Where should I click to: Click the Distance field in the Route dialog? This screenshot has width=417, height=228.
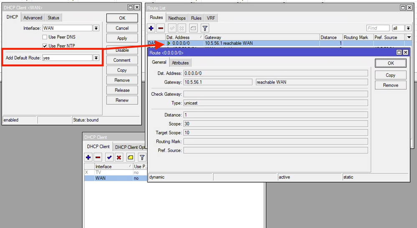tap(275, 115)
